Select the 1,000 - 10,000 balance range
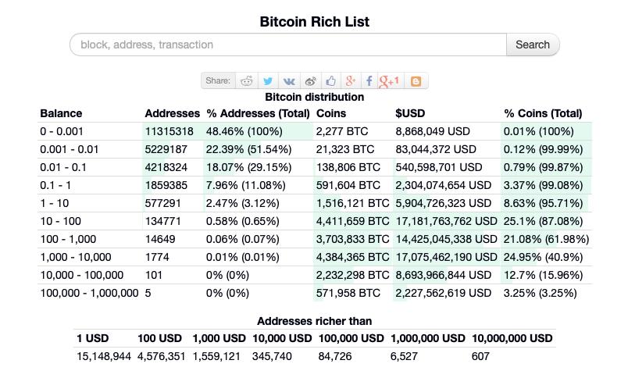The image size is (628, 378). coord(76,257)
